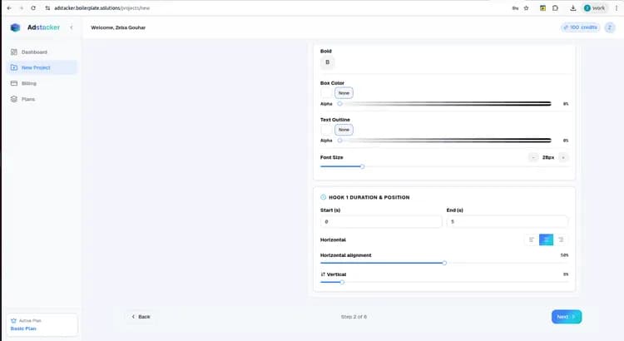Image resolution: width=624 pixels, height=341 pixels.
Task: Open the browser extensions puzzle icon
Action: [555, 8]
